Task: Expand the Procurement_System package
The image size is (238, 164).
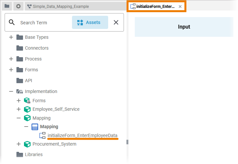Action: [19, 144]
